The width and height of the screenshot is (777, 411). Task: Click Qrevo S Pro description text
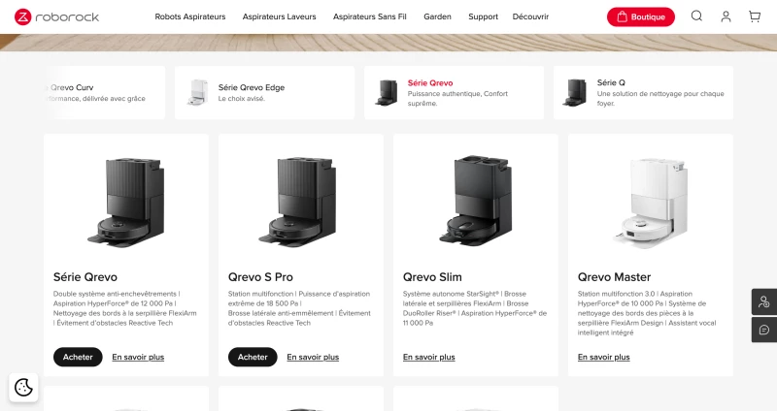click(x=299, y=308)
